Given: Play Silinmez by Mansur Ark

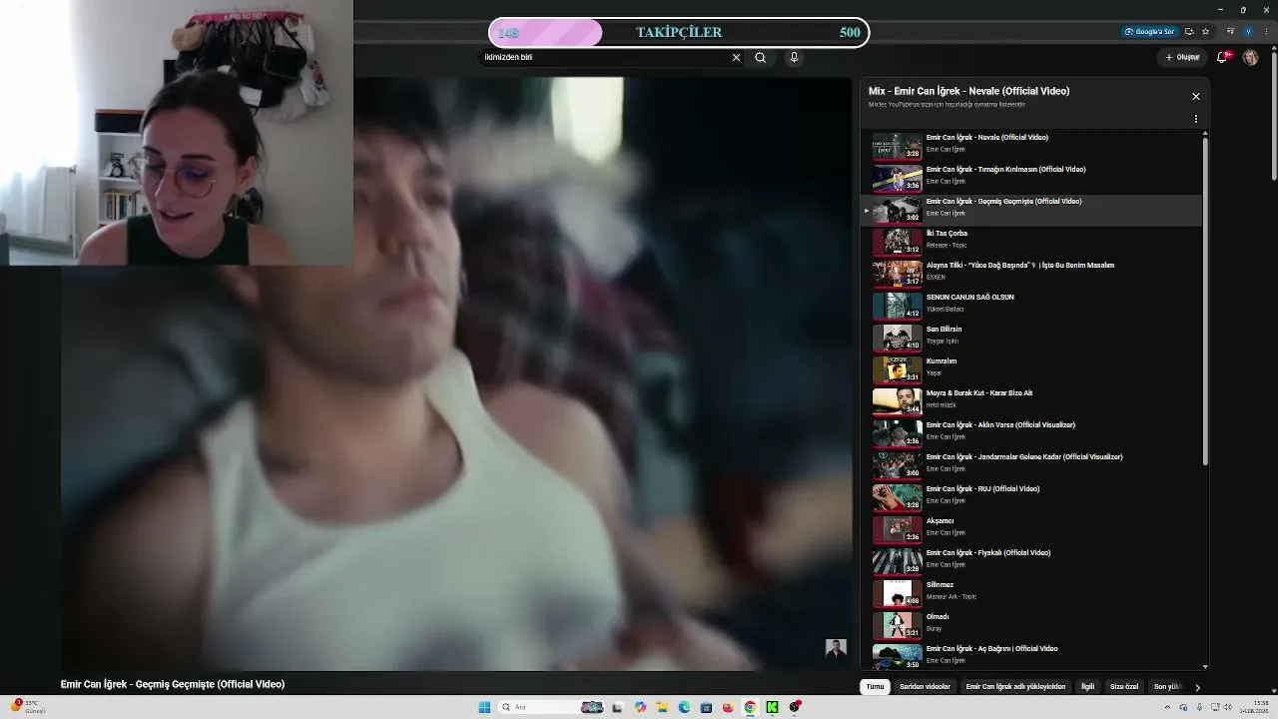Looking at the screenshot, I should (1031, 593).
